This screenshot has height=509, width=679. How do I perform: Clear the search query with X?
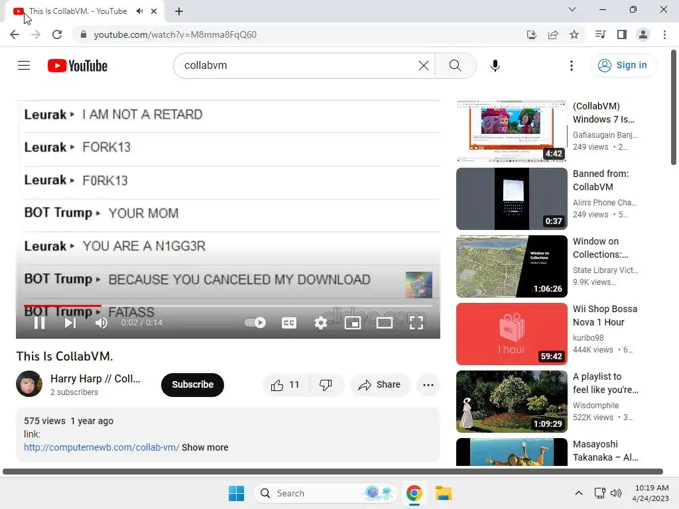(x=424, y=66)
